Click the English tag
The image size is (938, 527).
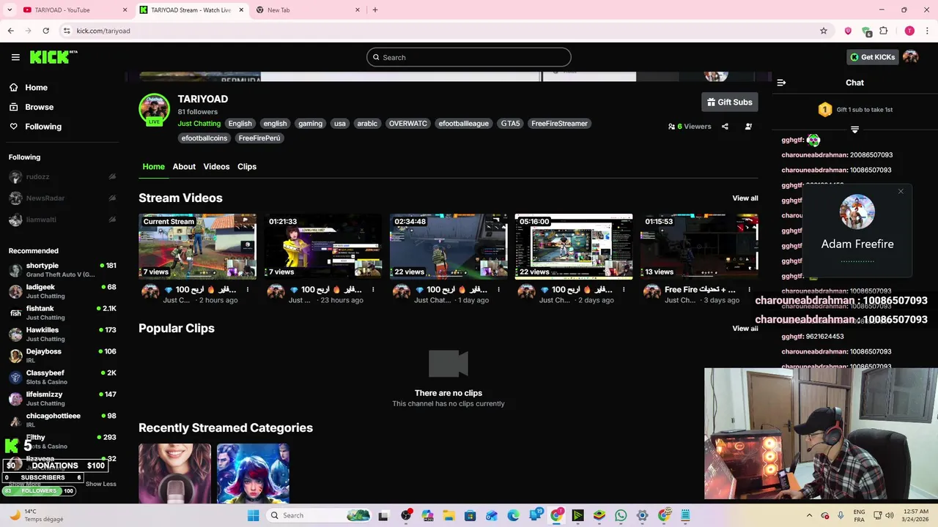click(x=240, y=124)
